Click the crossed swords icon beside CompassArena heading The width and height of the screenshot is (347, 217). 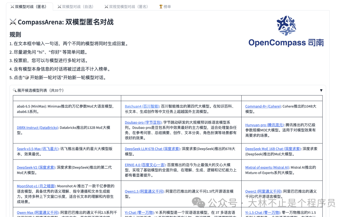point(13,22)
